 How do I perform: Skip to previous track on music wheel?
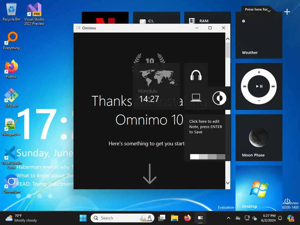(x=245, y=86)
